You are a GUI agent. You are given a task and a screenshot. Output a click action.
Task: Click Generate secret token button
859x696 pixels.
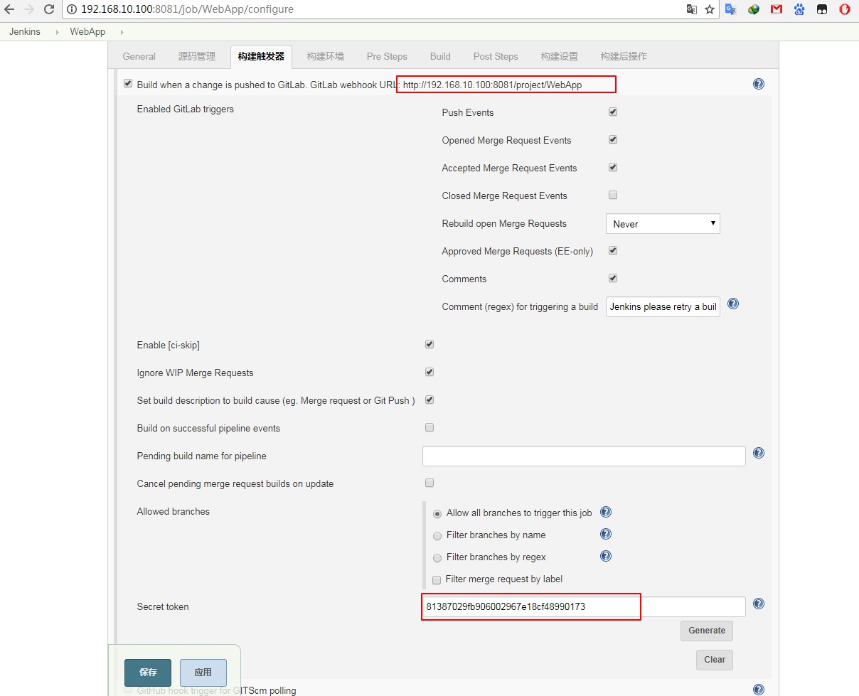[x=706, y=631]
